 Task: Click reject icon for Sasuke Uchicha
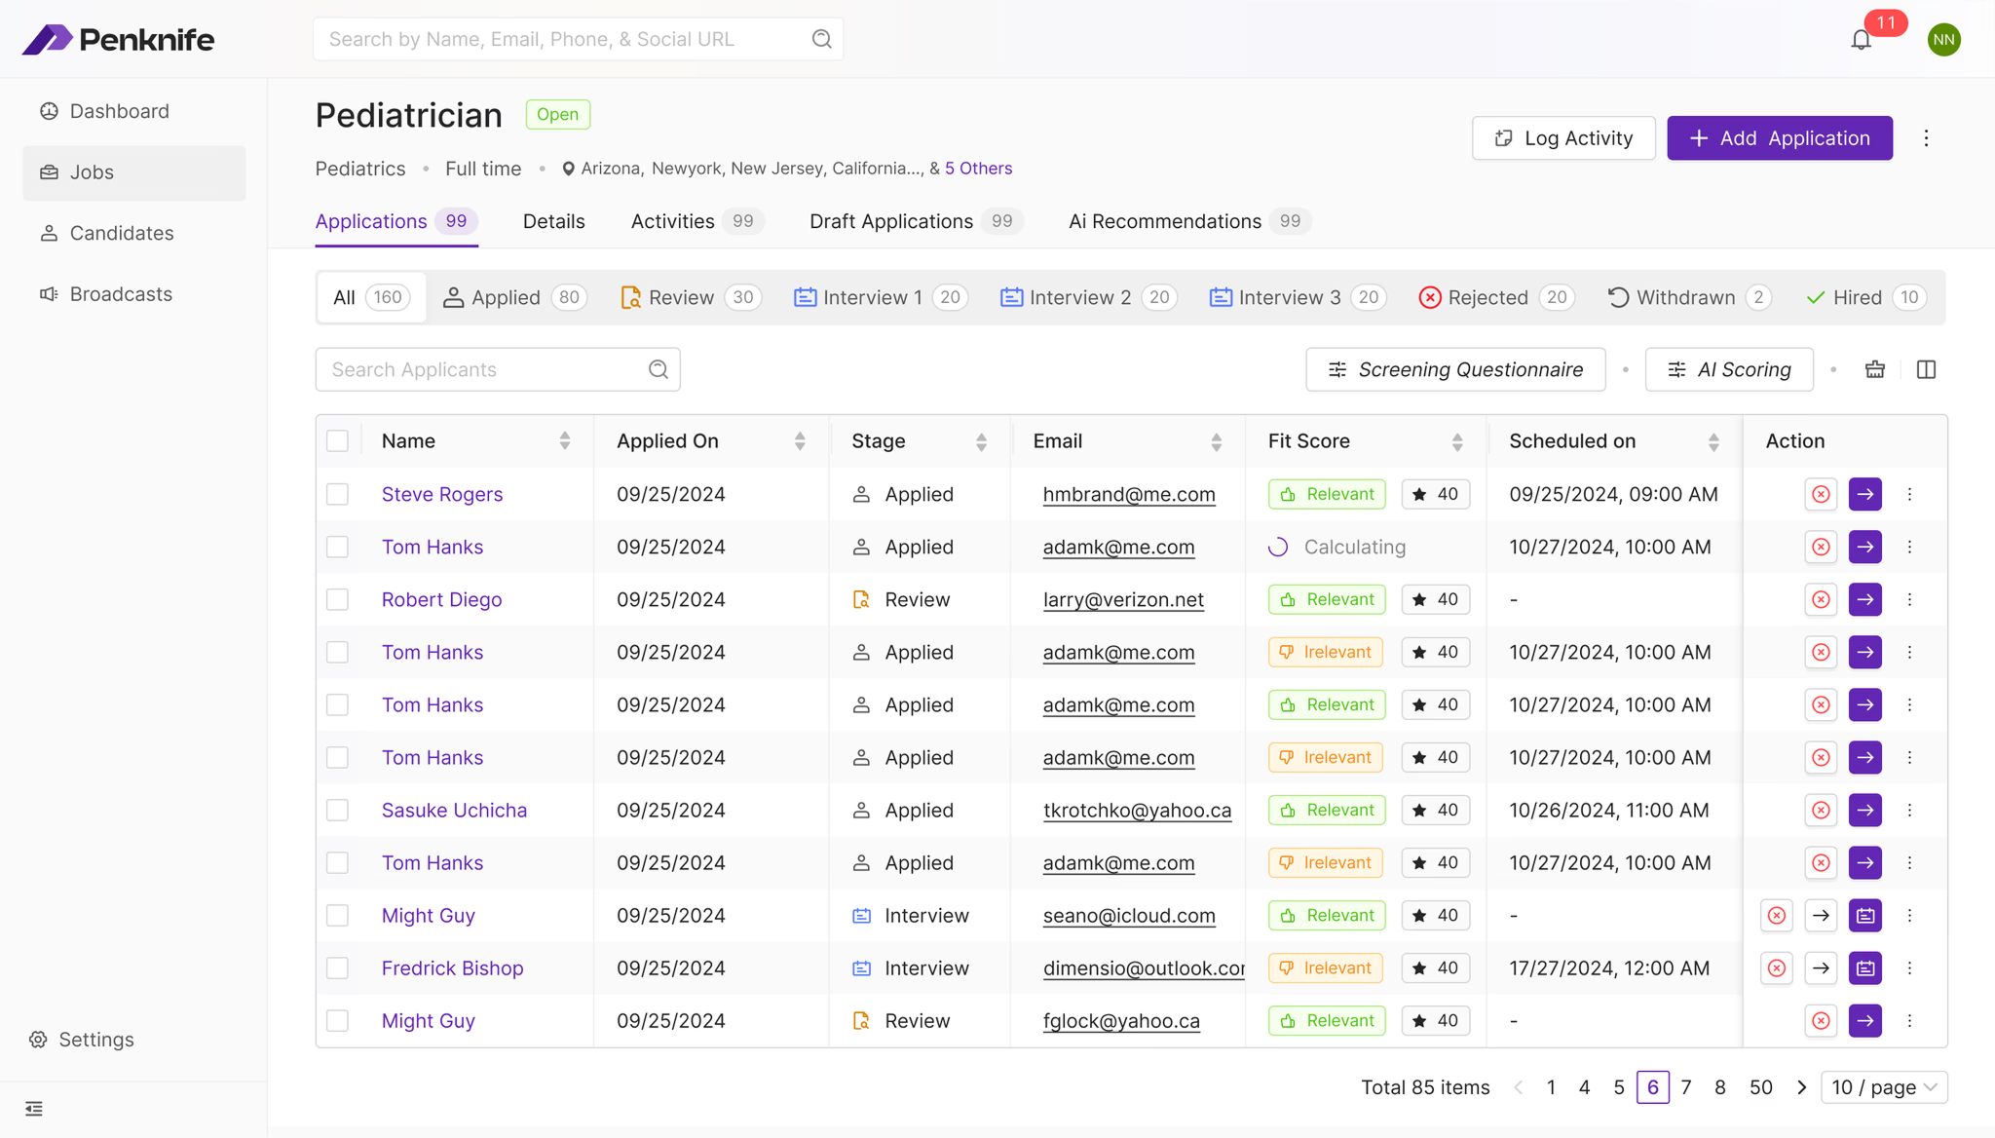[1821, 810]
